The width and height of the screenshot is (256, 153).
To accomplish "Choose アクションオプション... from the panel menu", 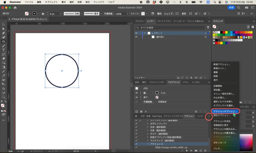I will point(225,111).
